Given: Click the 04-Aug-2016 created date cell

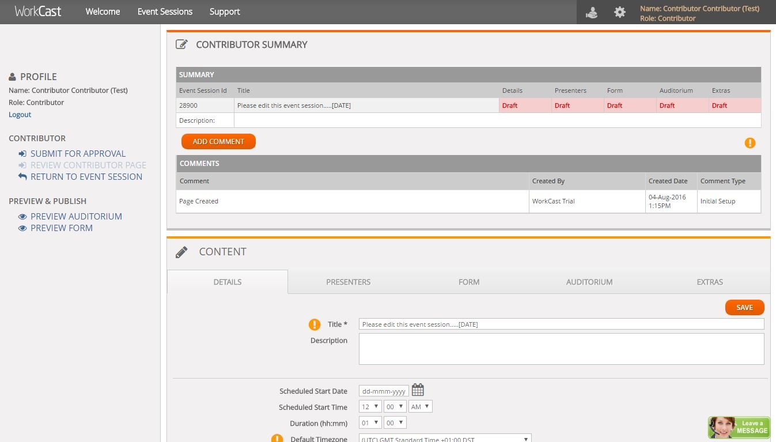Looking at the screenshot, I should click(671, 201).
